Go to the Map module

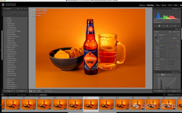(x=158, y=5)
